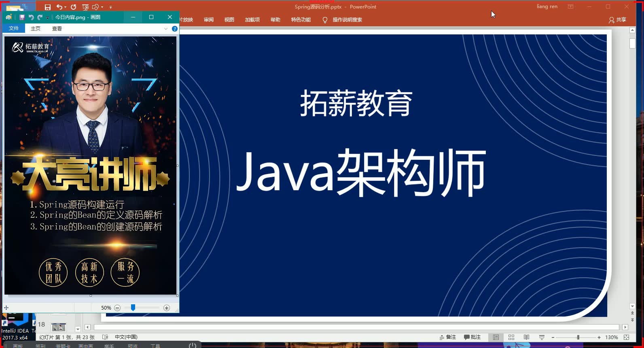The image size is (644, 348).
Task: Click the lightbulb tell-me icon
Action: point(325,20)
